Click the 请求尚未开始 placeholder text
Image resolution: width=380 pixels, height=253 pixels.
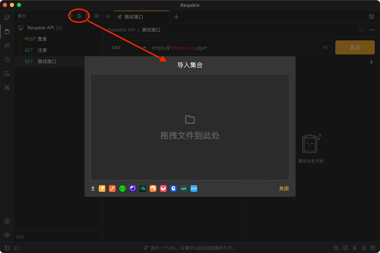(x=311, y=161)
